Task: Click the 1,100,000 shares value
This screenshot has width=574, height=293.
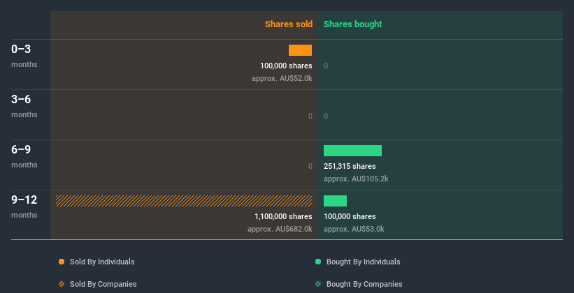Action: click(283, 216)
